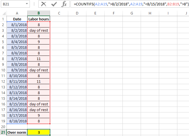Select the cell with date 8/4/2018
Screen dimensions: 189x136
pyautogui.click(x=17, y=42)
